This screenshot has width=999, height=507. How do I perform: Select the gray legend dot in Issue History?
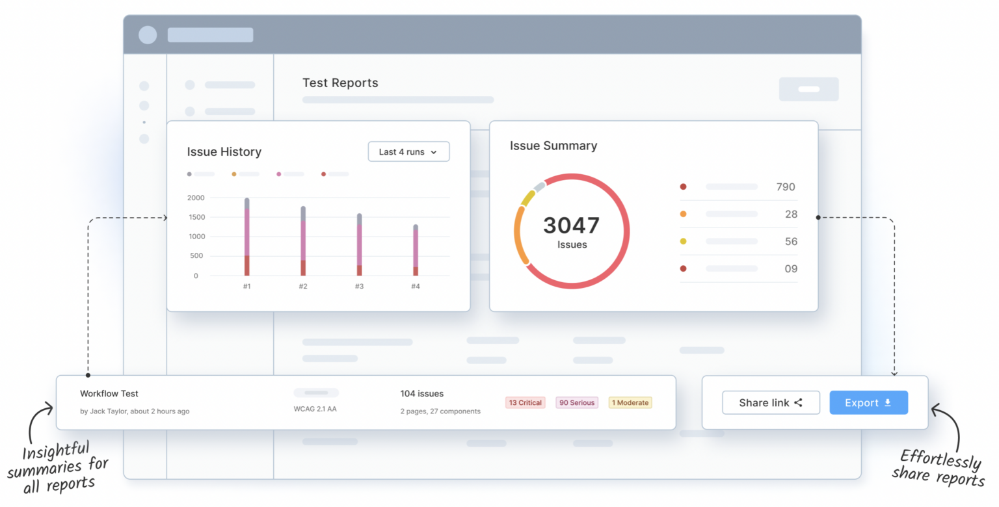(x=189, y=174)
